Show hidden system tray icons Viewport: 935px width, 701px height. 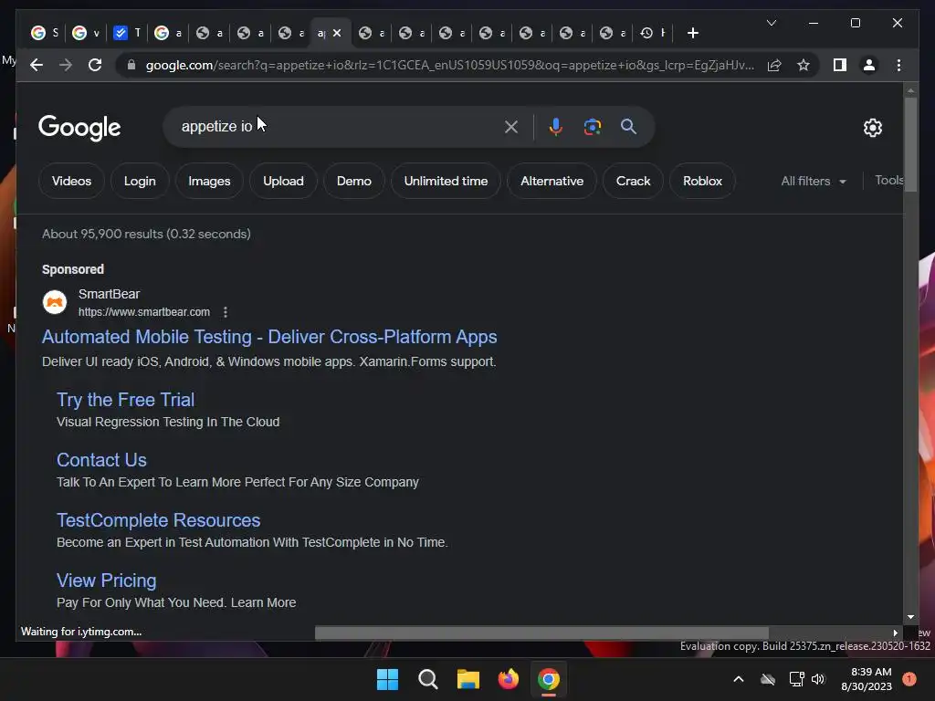click(x=738, y=679)
